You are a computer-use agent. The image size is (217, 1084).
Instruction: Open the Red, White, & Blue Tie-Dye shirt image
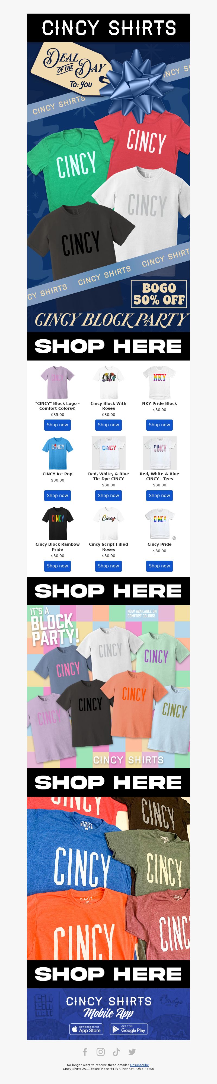point(108,453)
